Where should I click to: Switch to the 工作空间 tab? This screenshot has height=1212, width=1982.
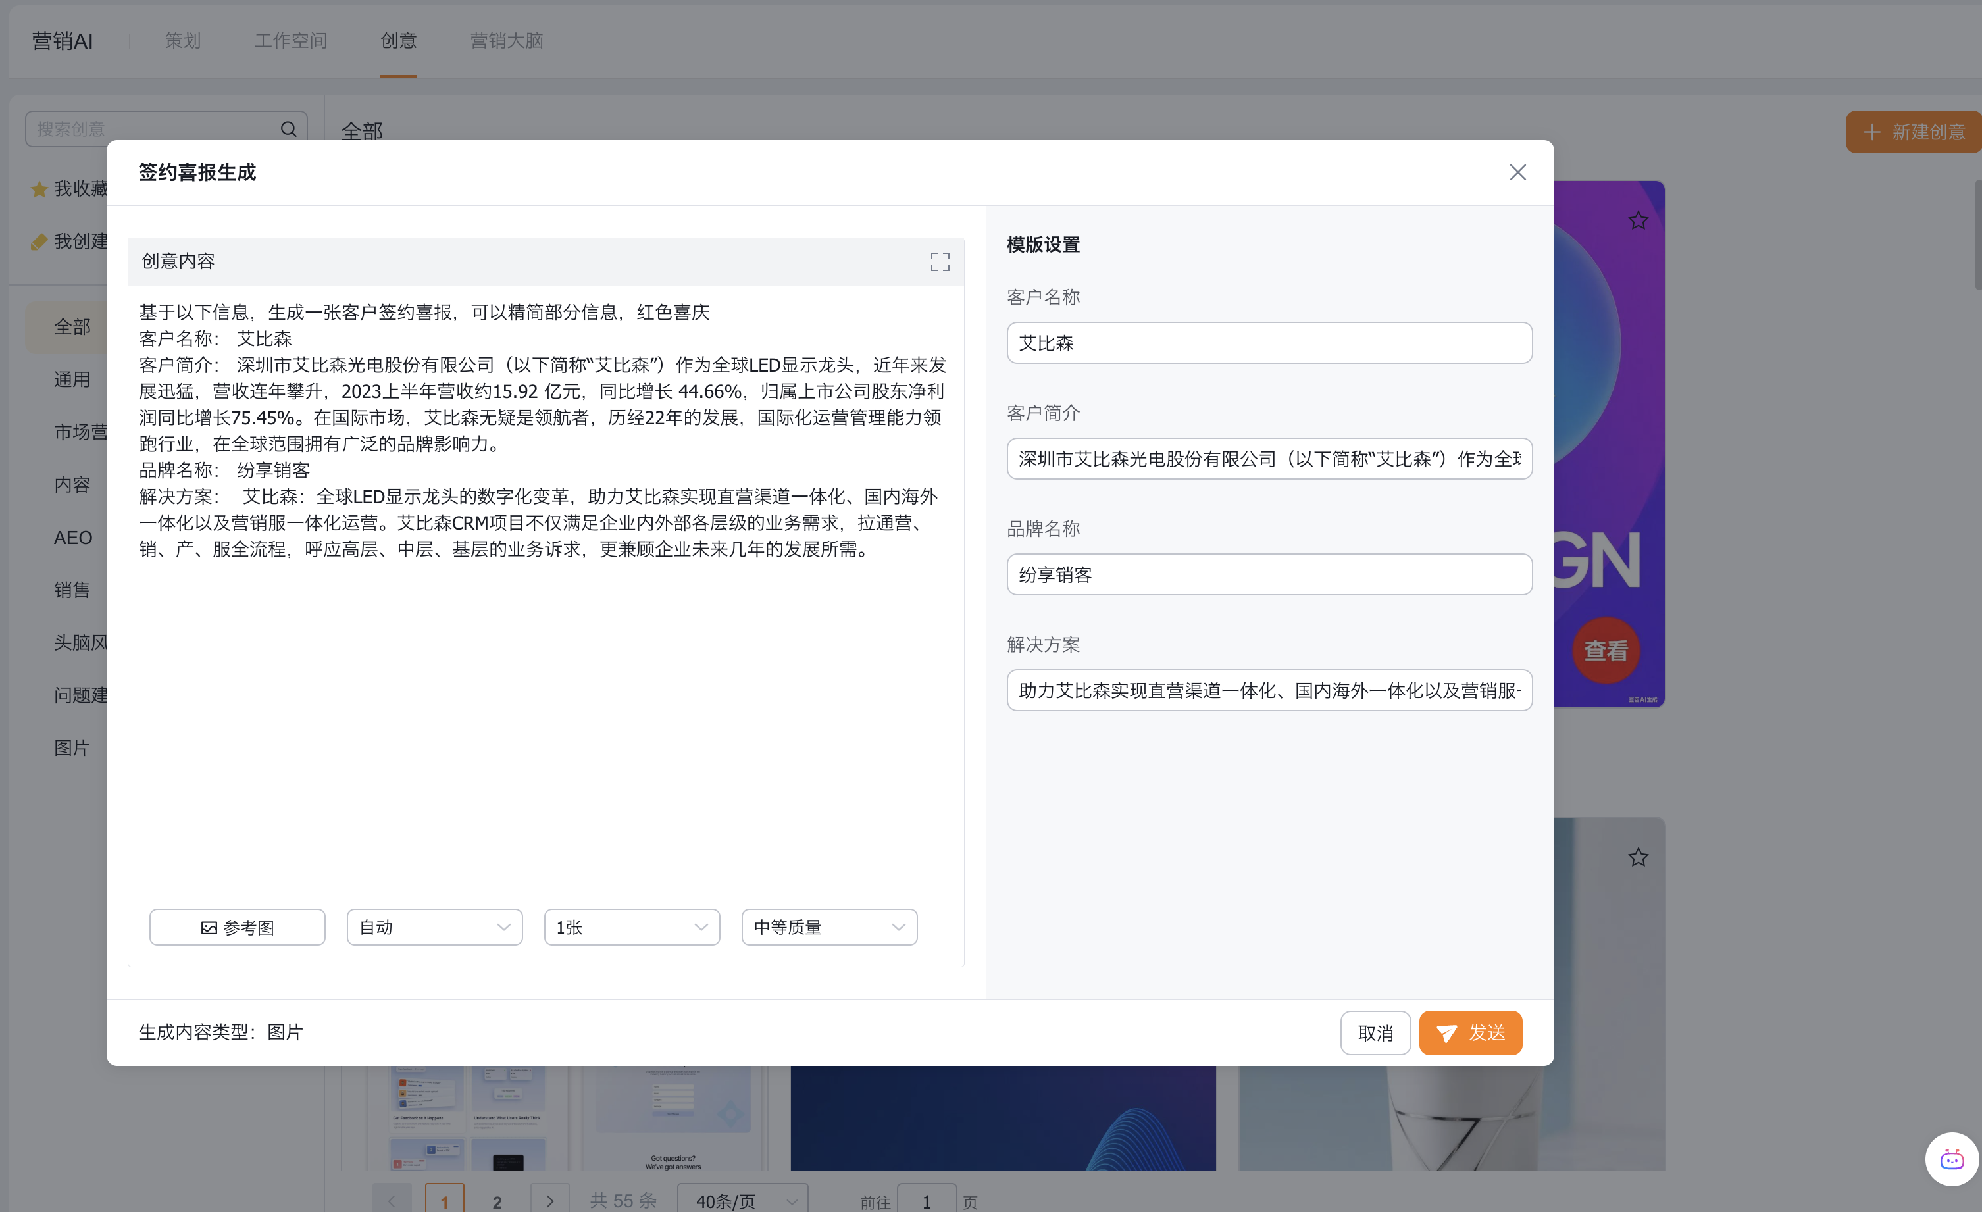[x=290, y=40]
